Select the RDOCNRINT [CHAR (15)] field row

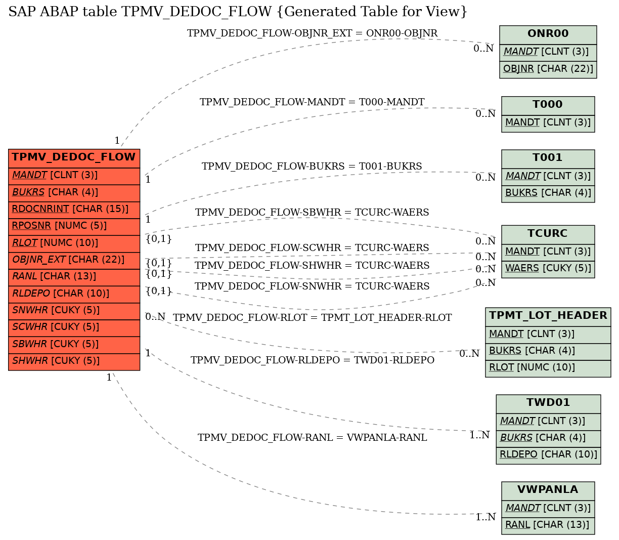[74, 210]
